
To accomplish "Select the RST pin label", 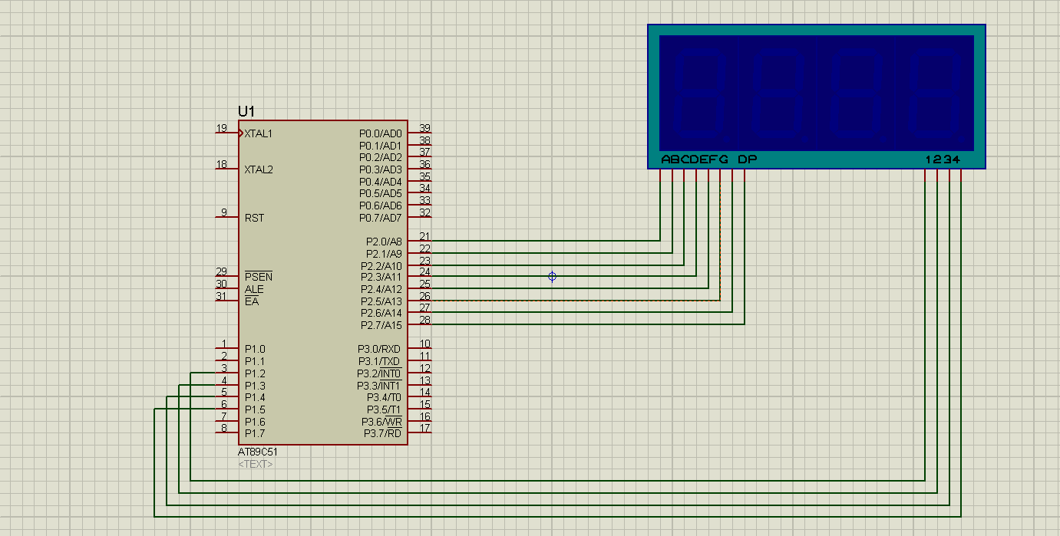I will (x=254, y=218).
